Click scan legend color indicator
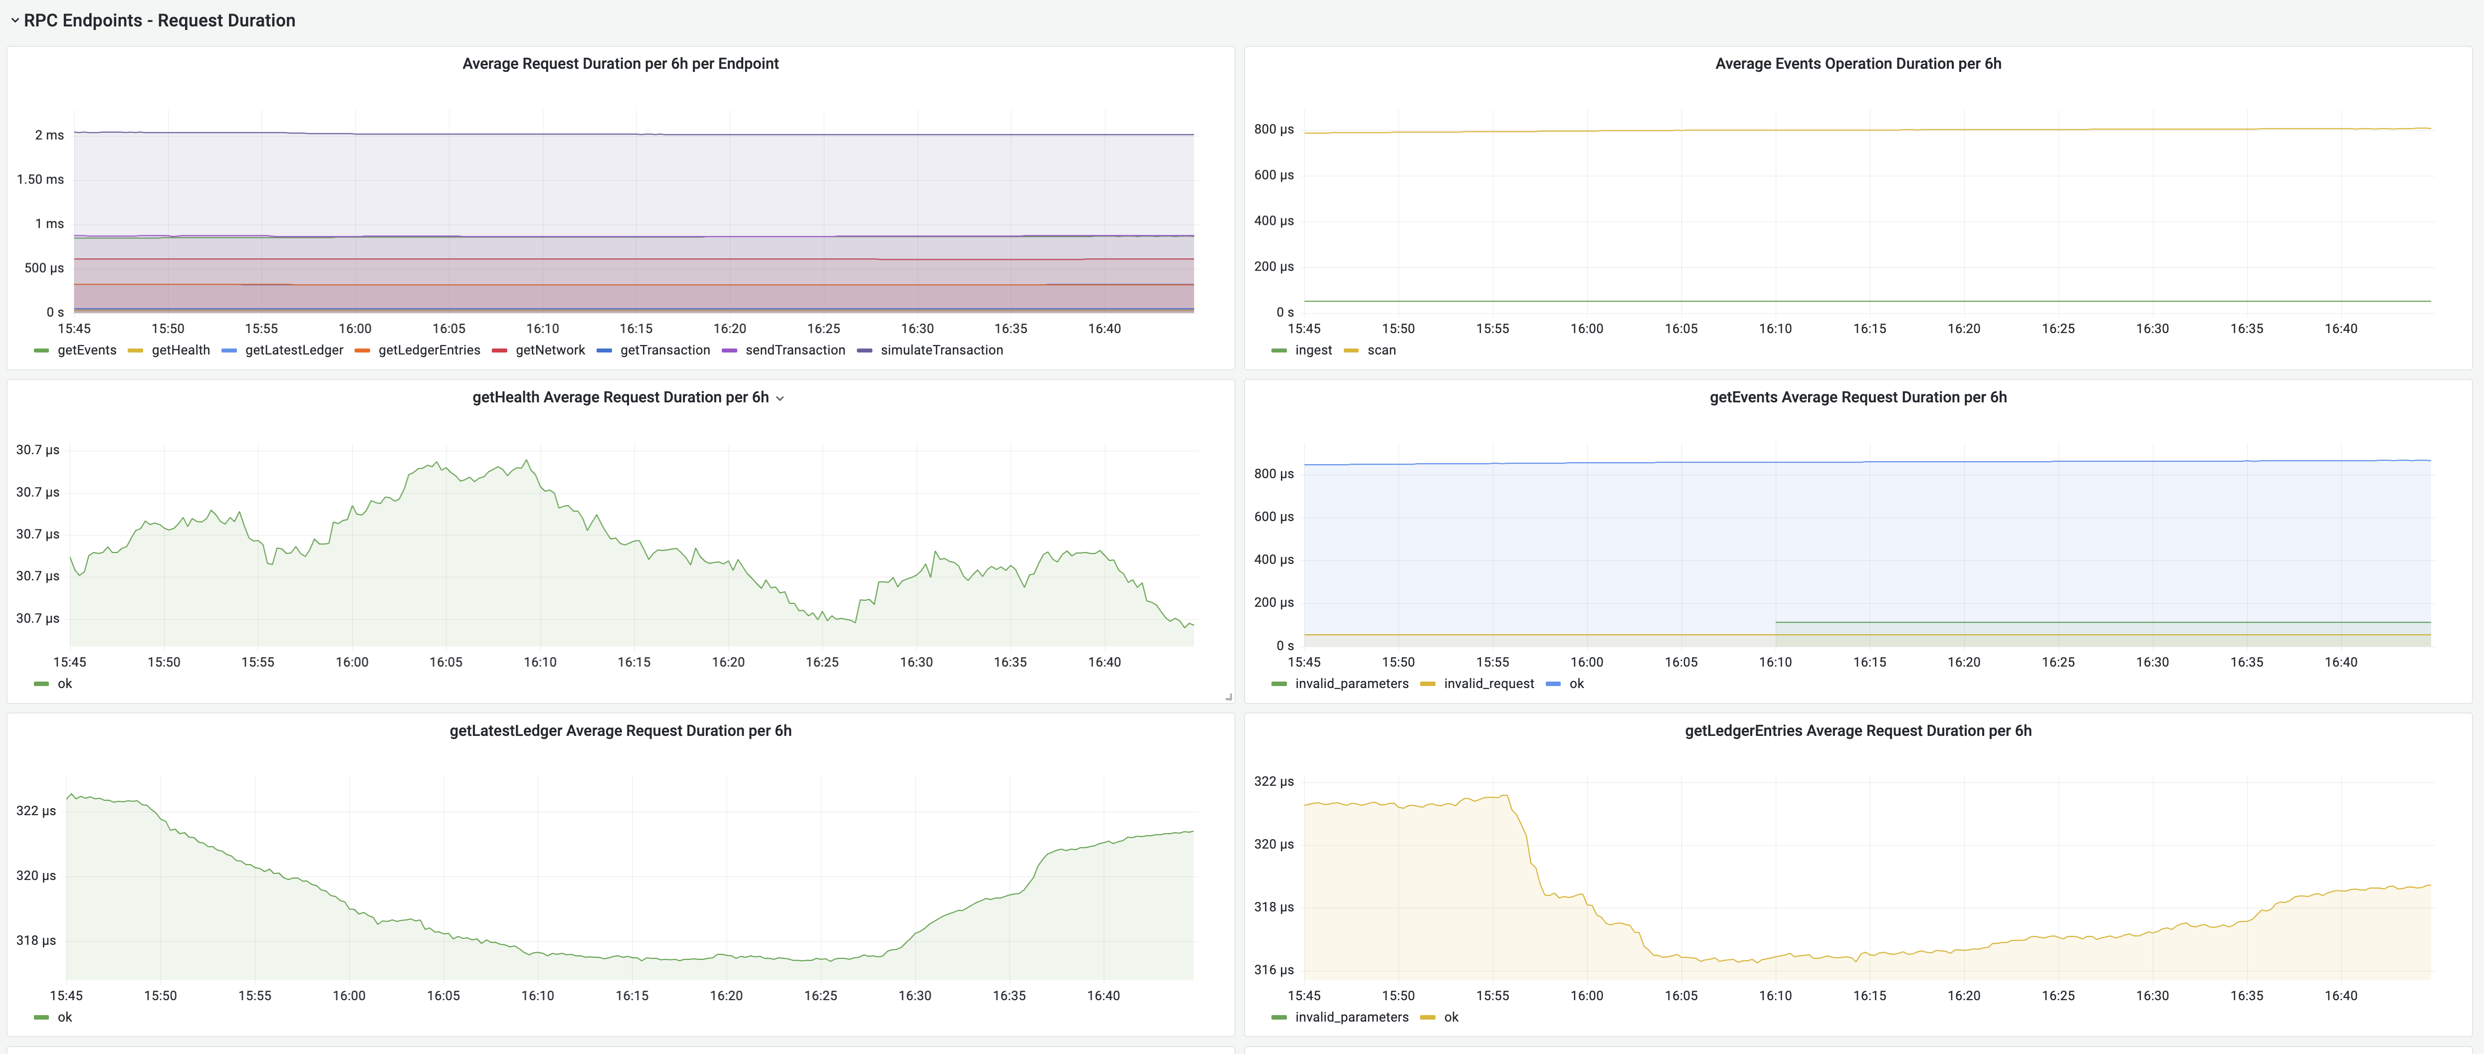 [x=1351, y=351]
